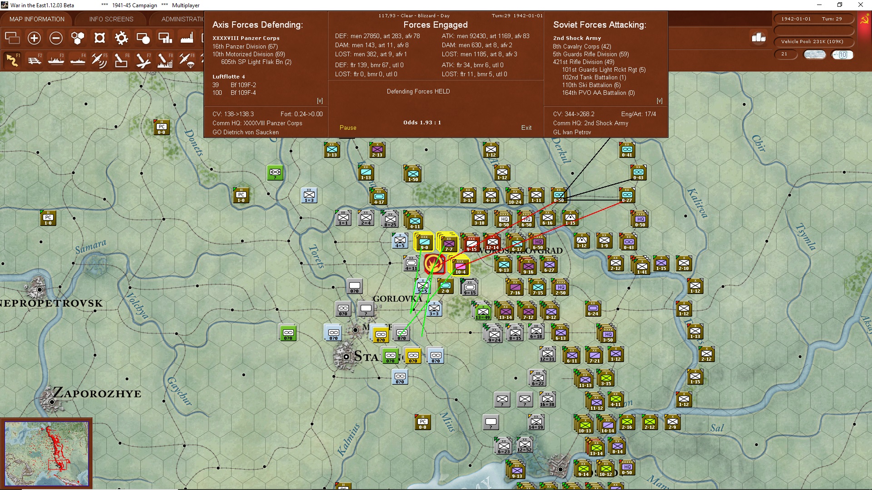This screenshot has width=872, height=490.
Task: Zoom out with the minus icon
Action: pos(56,38)
